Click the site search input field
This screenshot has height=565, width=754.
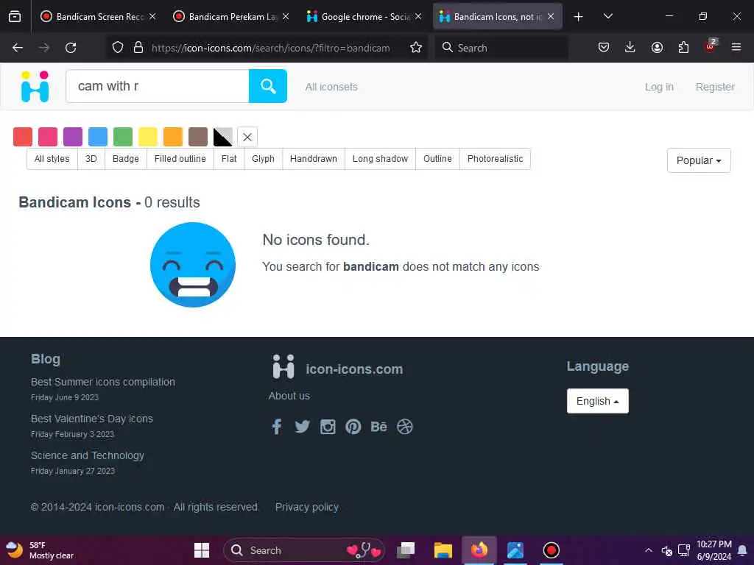[x=158, y=86]
